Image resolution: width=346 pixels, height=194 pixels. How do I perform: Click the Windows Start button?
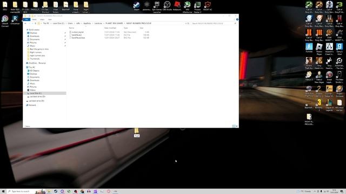(x=3, y=191)
